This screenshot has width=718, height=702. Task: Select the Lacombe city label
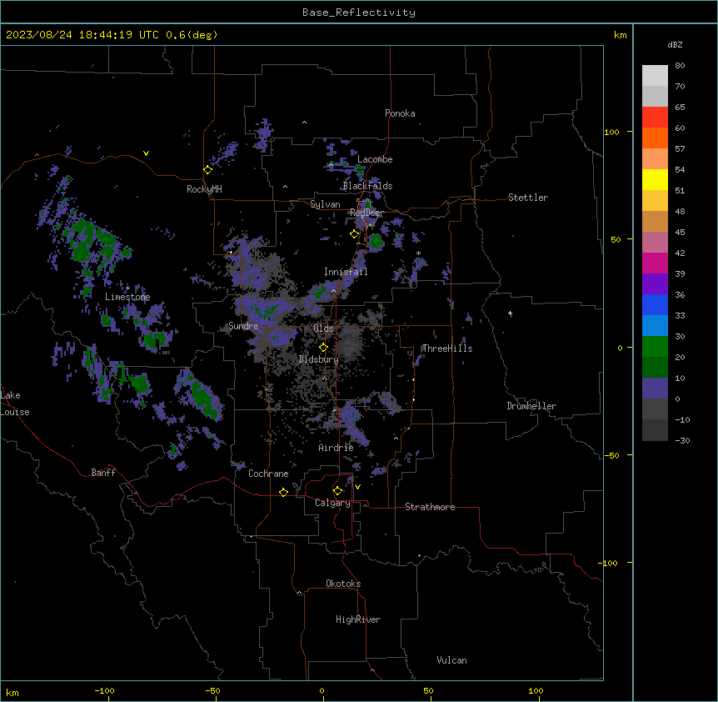click(375, 159)
